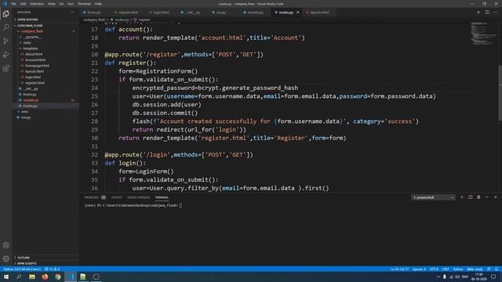Open the Search view in activity bar

[x=5, y=27]
